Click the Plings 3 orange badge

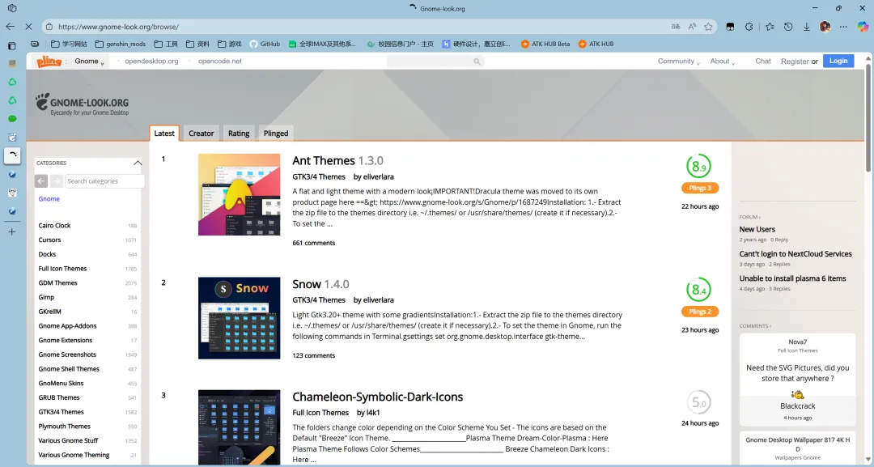pos(699,189)
